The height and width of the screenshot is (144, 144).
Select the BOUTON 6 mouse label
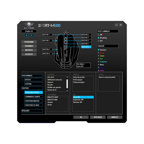86,47
